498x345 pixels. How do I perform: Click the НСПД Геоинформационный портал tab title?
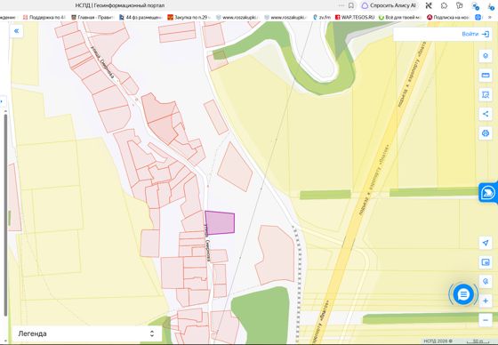120,5
